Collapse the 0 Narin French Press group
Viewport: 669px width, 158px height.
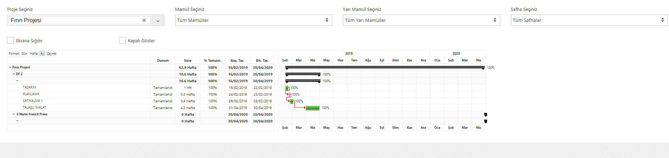tap(14, 114)
